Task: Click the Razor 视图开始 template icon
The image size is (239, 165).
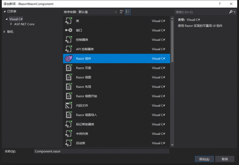Action: tap(69, 96)
